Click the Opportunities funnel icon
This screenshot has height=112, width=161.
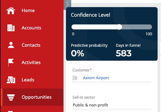11,97
